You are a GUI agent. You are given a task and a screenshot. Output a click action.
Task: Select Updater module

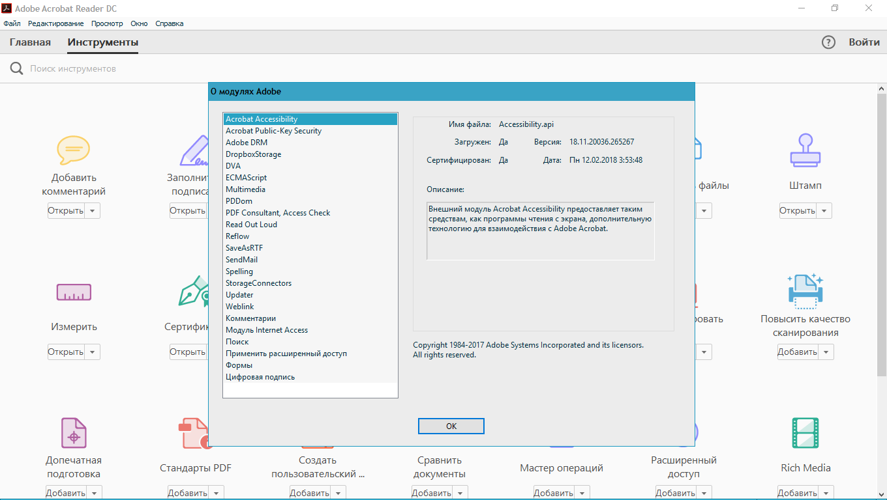[x=310, y=295]
